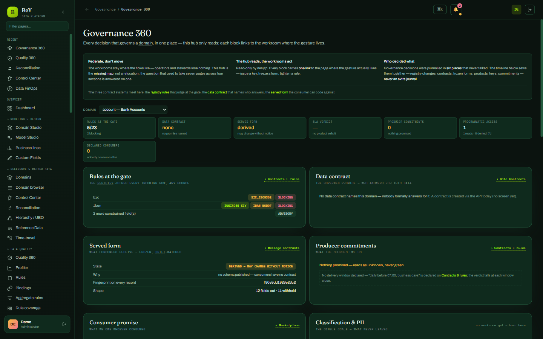Click the fingerprint value f96e9dd1929e23c2

tap(279, 282)
